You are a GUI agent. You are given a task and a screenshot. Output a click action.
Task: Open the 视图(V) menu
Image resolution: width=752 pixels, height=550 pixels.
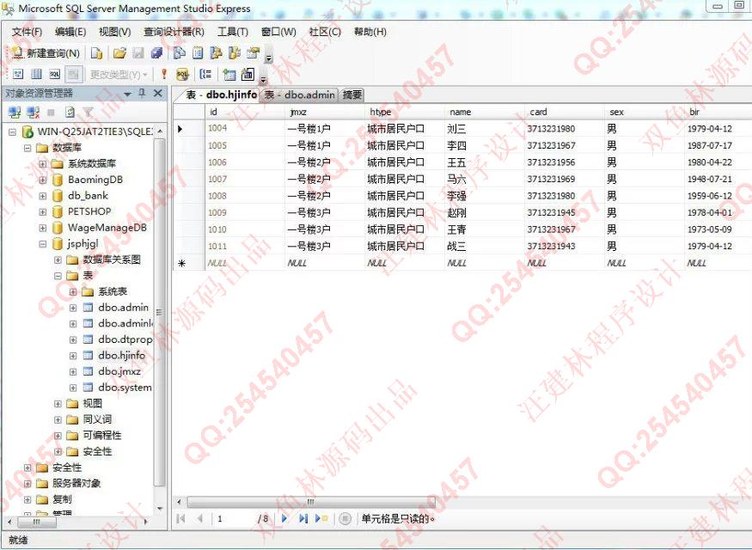[114, 32]
